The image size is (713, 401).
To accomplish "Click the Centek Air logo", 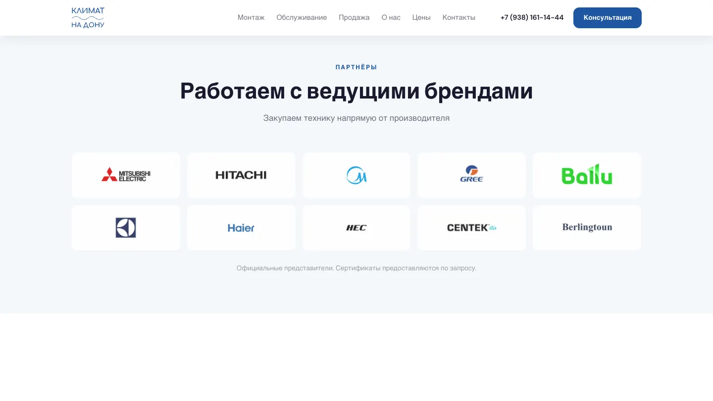I will click(x=471, y=228).
